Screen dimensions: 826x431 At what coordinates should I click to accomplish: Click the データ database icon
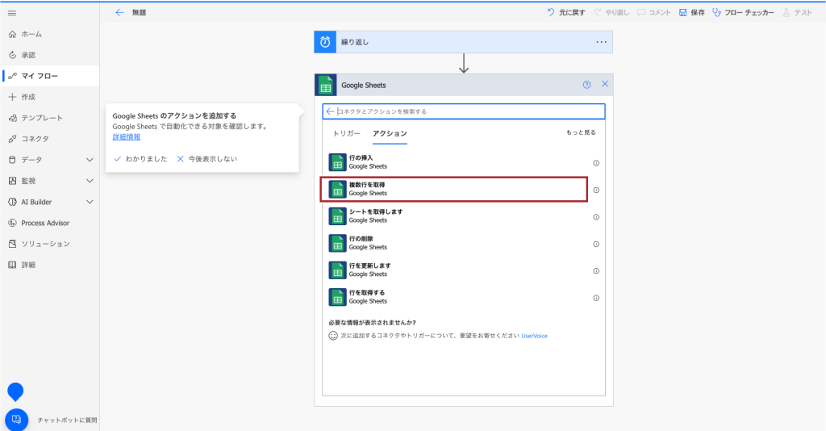13,160
